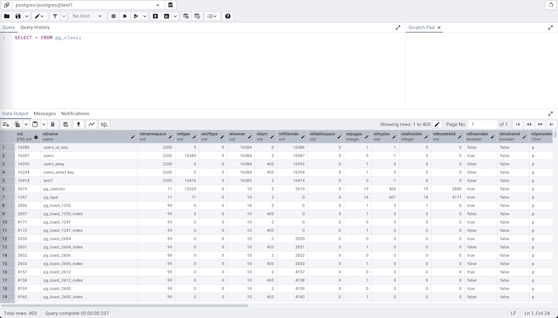
Task: Click the delete row trash icon
Action: pos(53,125)
